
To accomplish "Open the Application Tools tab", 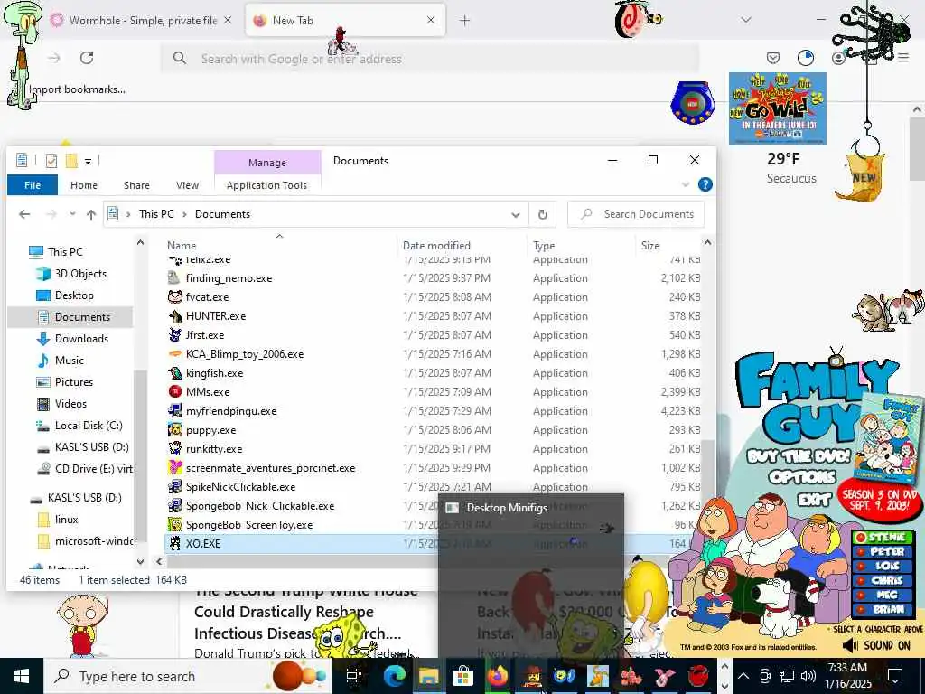I will [266, 185].
